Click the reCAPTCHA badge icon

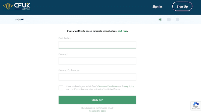tap(196, 105)
